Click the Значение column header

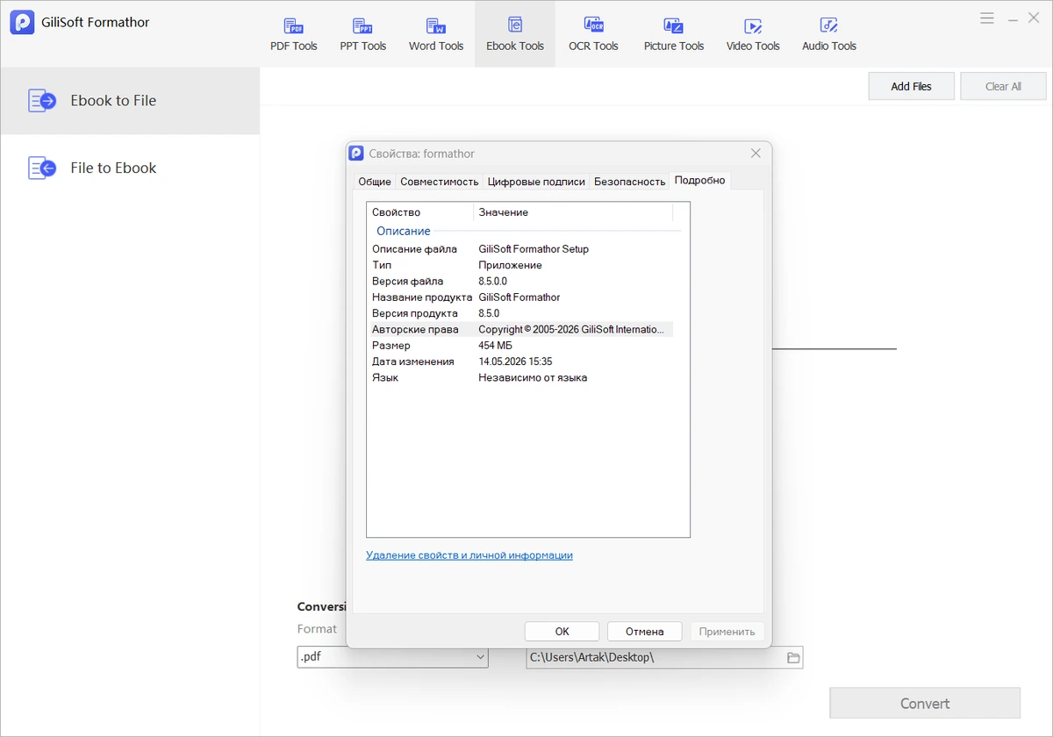pyautogui.click(x=574, y=212)
